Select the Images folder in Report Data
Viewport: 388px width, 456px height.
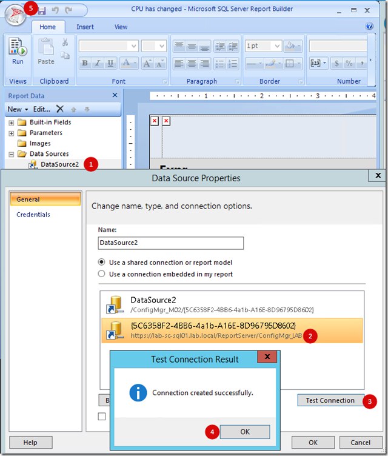pyautogui.click(x=40, y=143)
